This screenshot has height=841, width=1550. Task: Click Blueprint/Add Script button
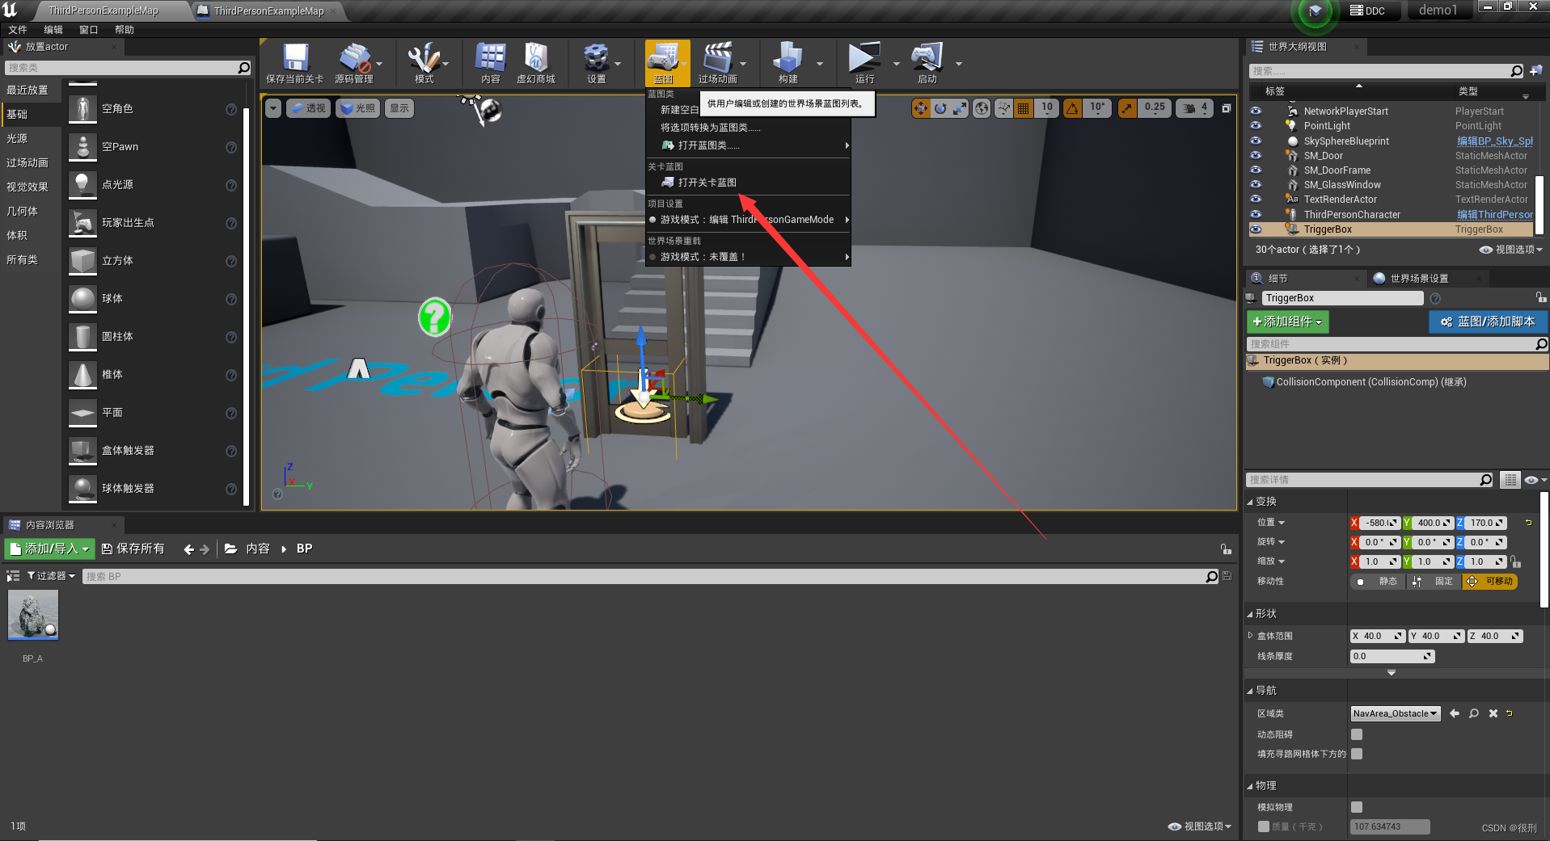(x=1488, y=322)
